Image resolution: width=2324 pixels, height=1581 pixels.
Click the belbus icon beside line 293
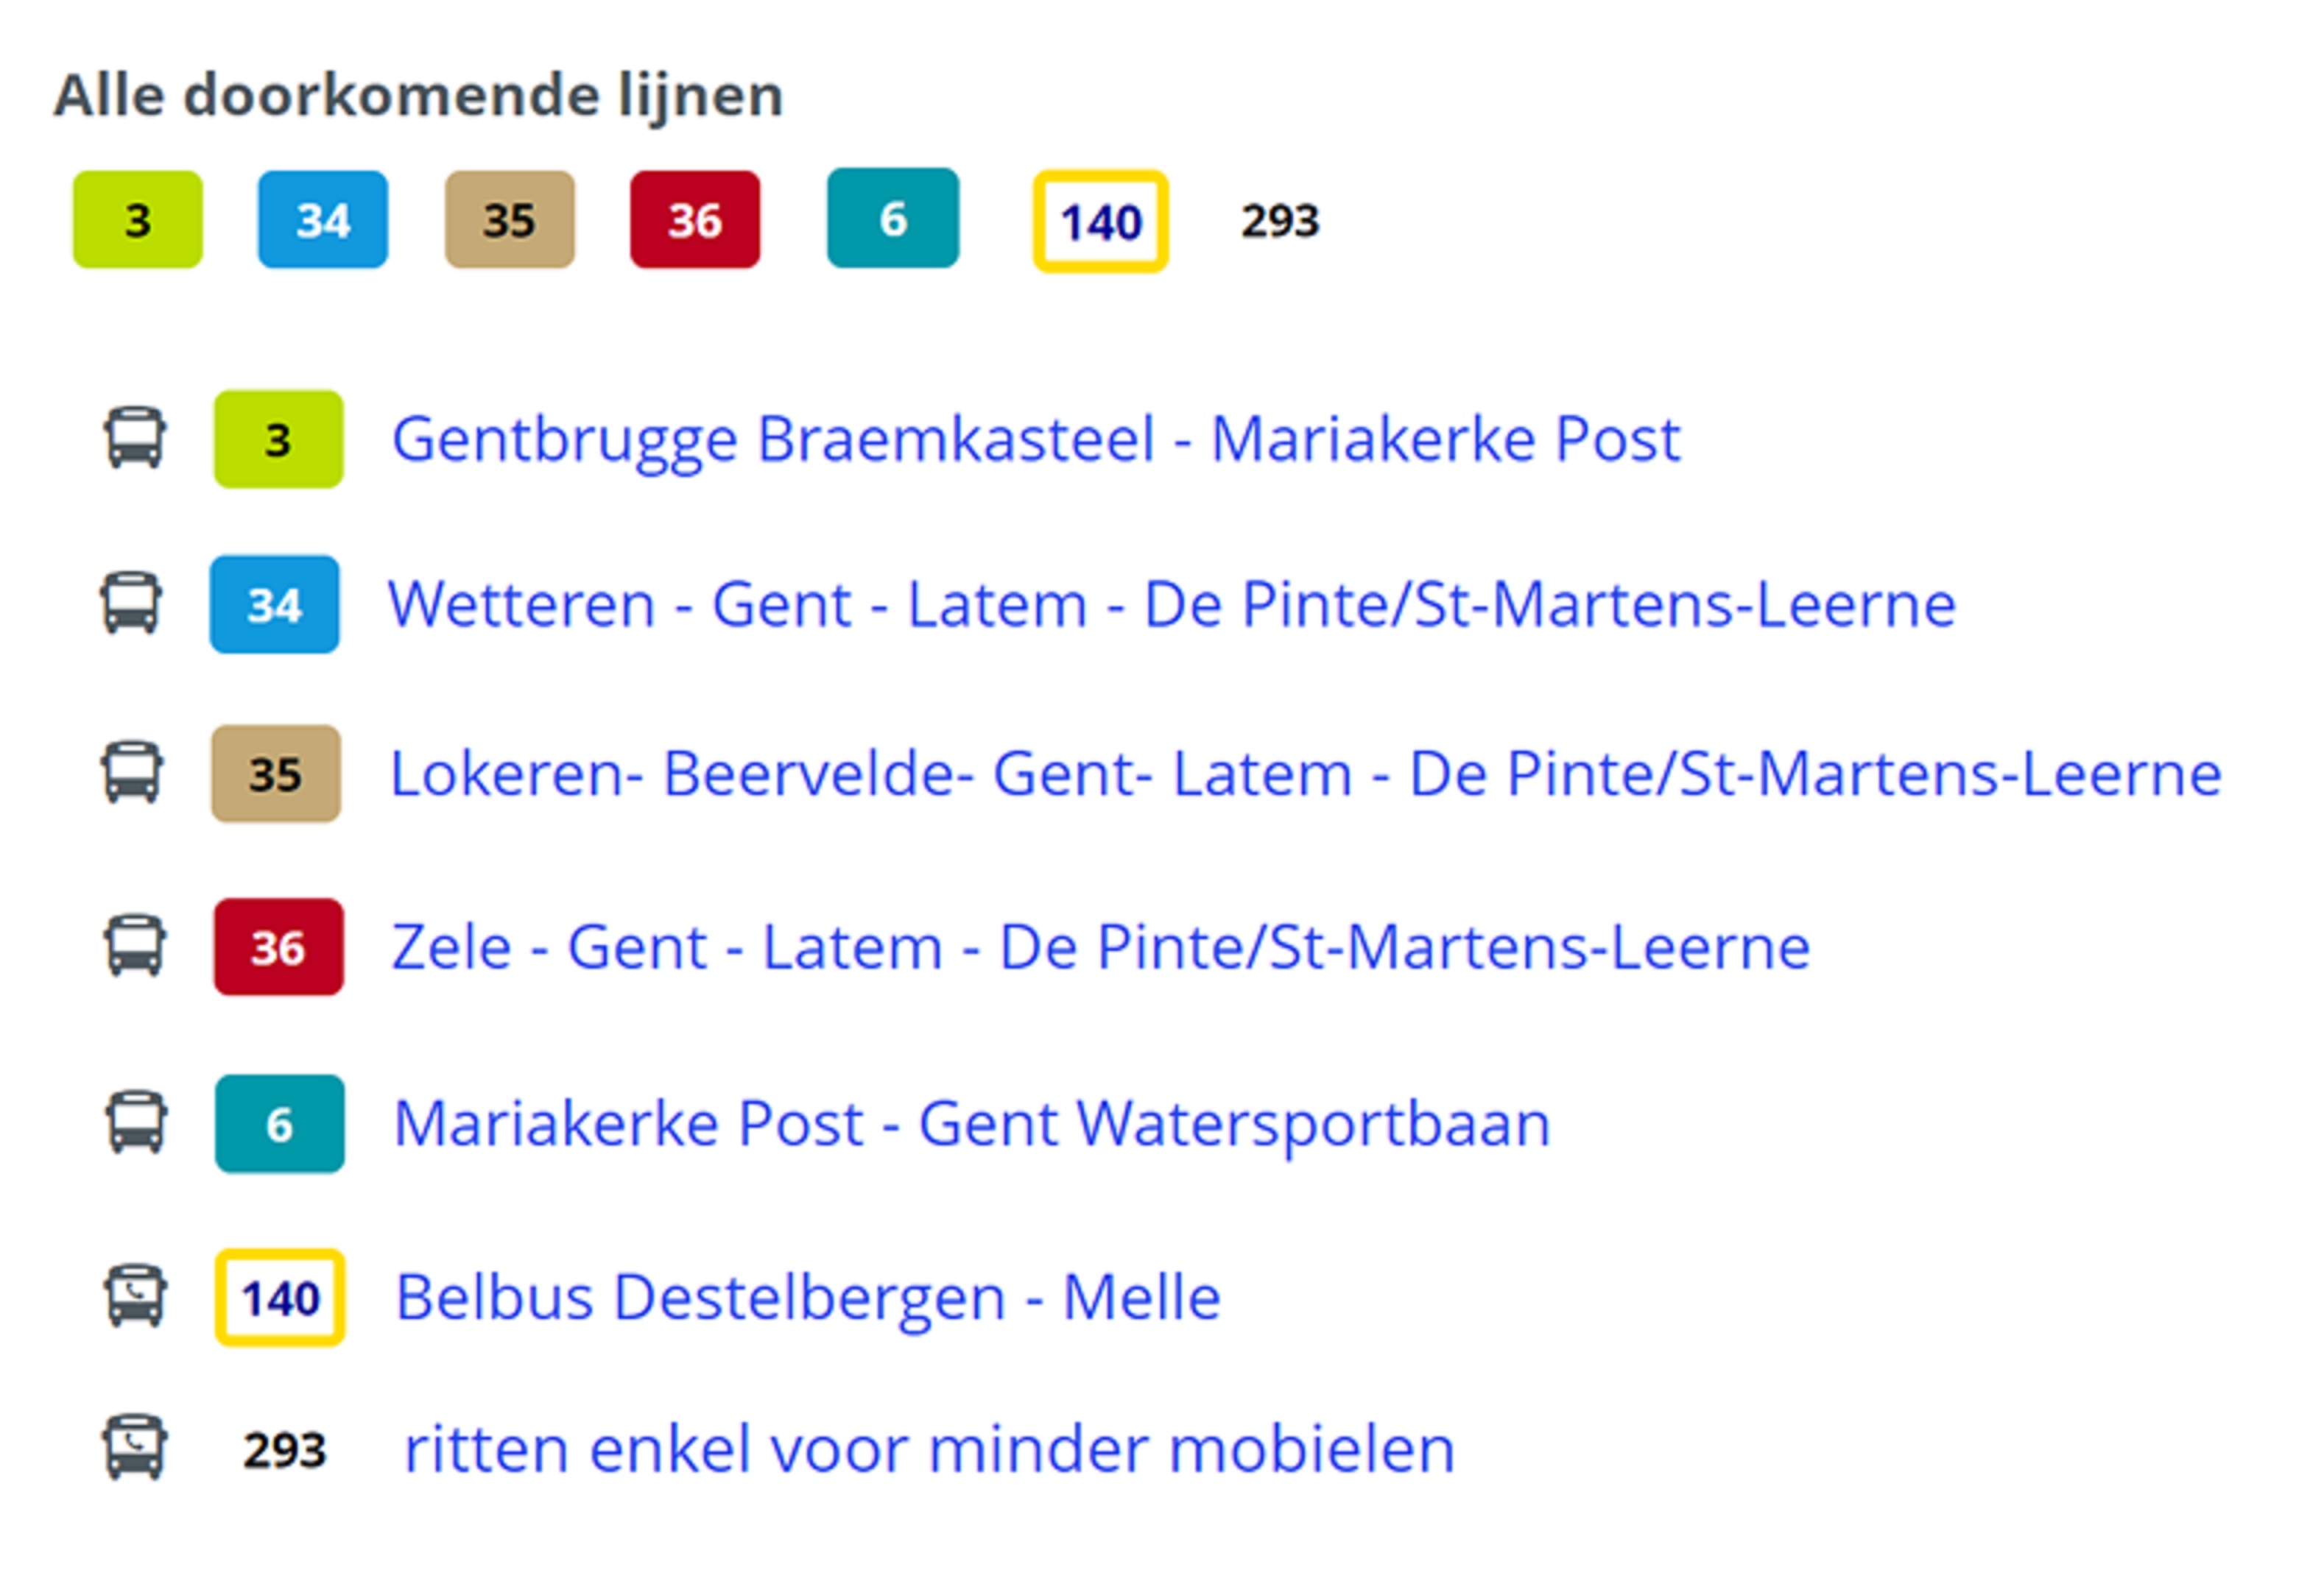pos(134,1447)
